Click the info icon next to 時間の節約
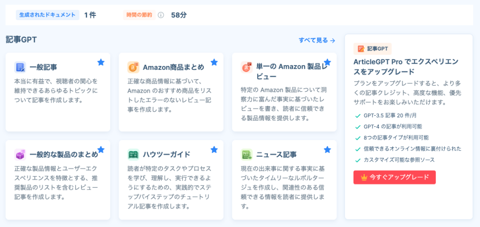Image resolution: width=480 pixels, height=227 pixels. pyautogui.click(x=161, y=15)
